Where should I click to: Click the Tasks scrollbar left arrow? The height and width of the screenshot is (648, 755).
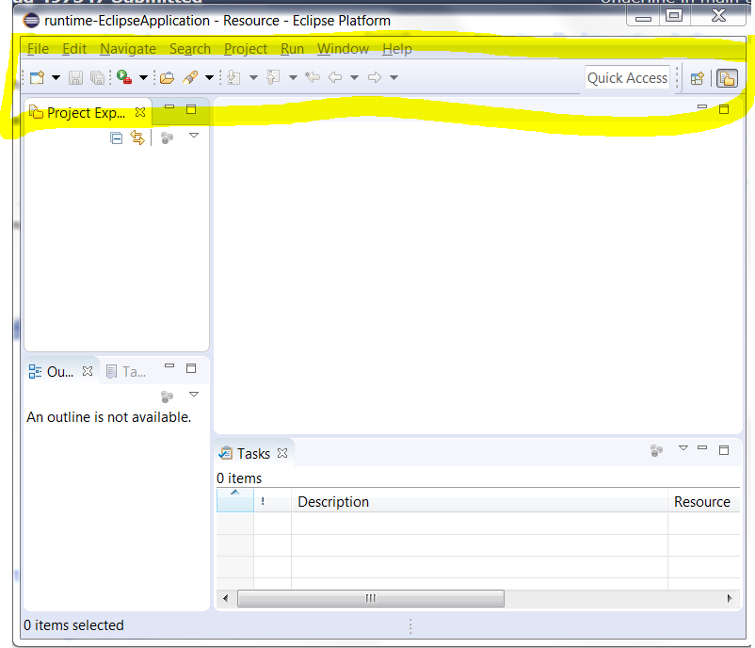[x=226, y=598]
